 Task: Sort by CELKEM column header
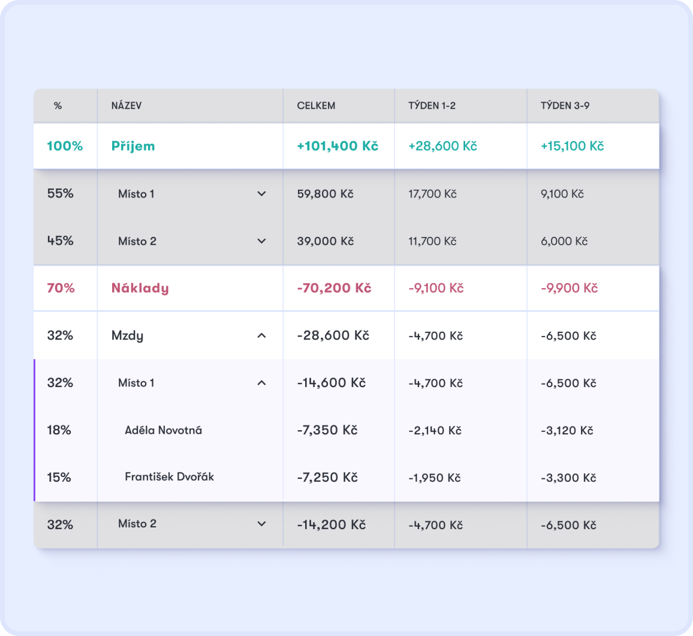[316, 106]
